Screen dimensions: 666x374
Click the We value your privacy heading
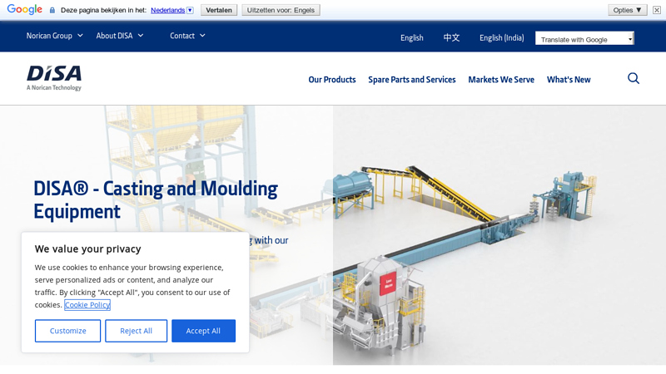87,249
